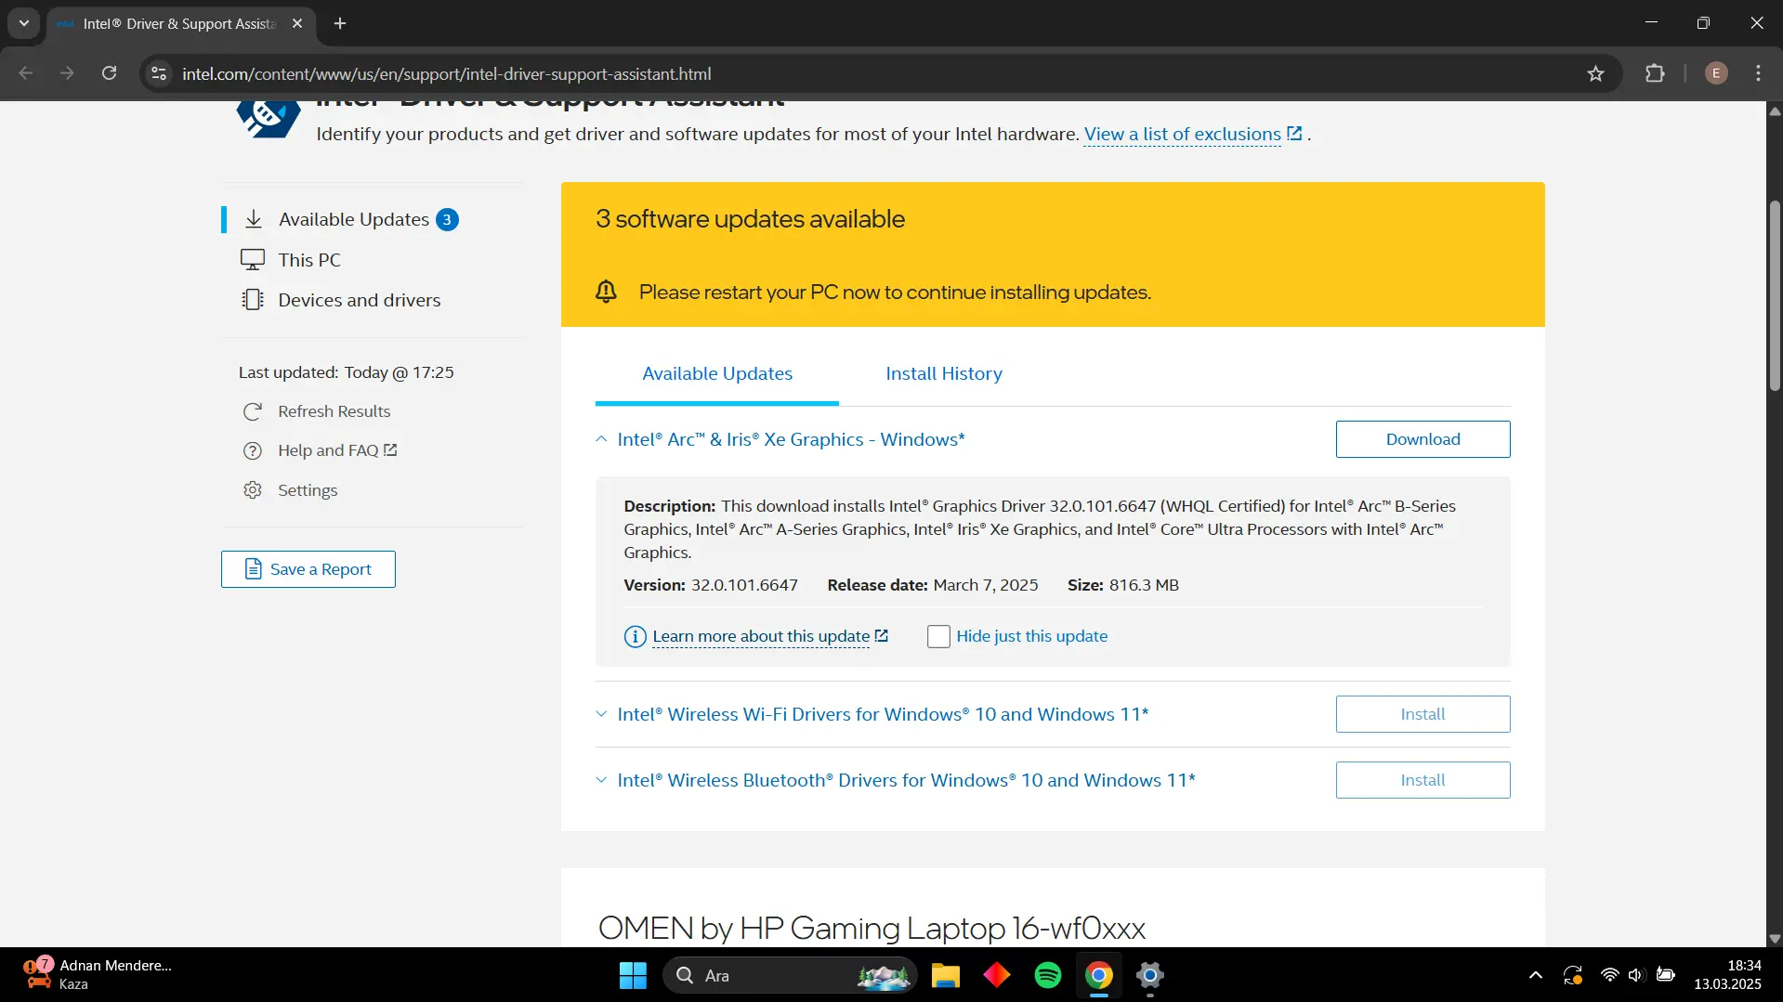
Task: Click the Save a Report document icon
Action: pyautogui.click(x=253, y=569)
